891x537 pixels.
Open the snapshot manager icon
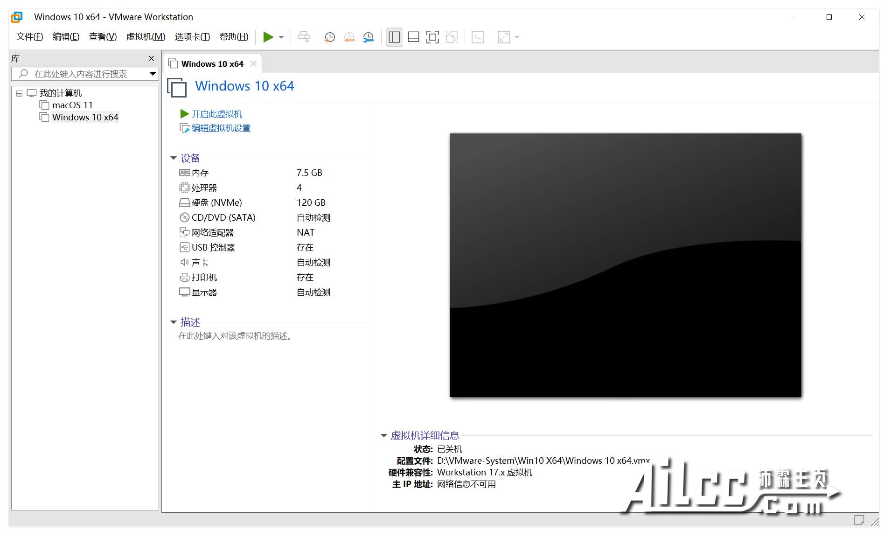tap(369, 37)
